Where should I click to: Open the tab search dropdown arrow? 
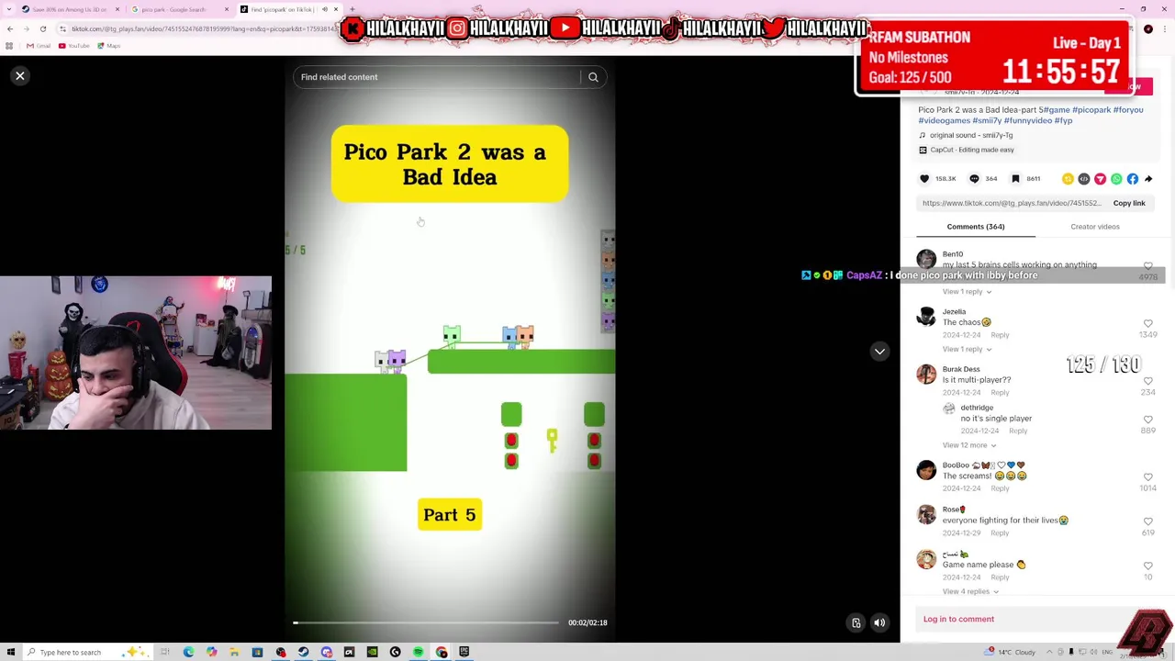pos(9,9)
